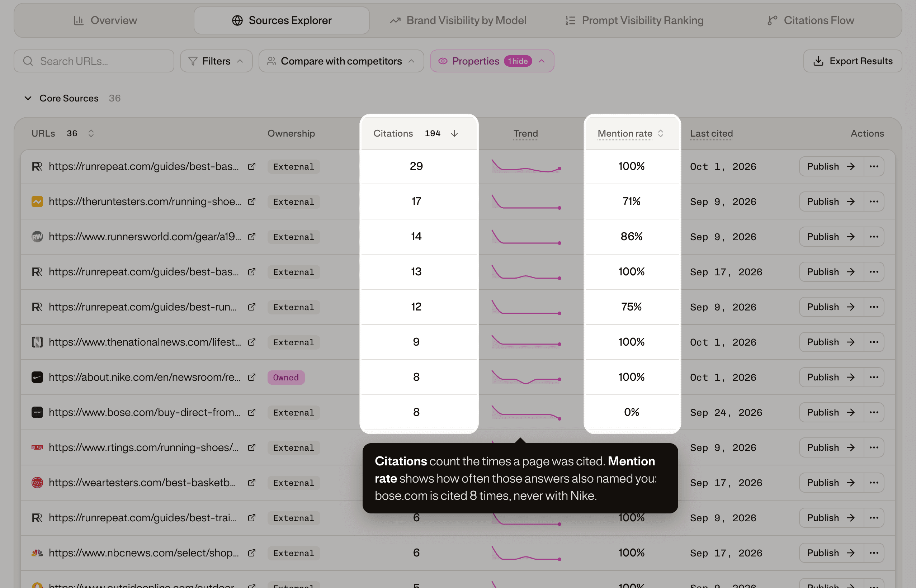Screen dimensions: 916x588
Task: Click the Last cited column header
Action: pos(711,133)
